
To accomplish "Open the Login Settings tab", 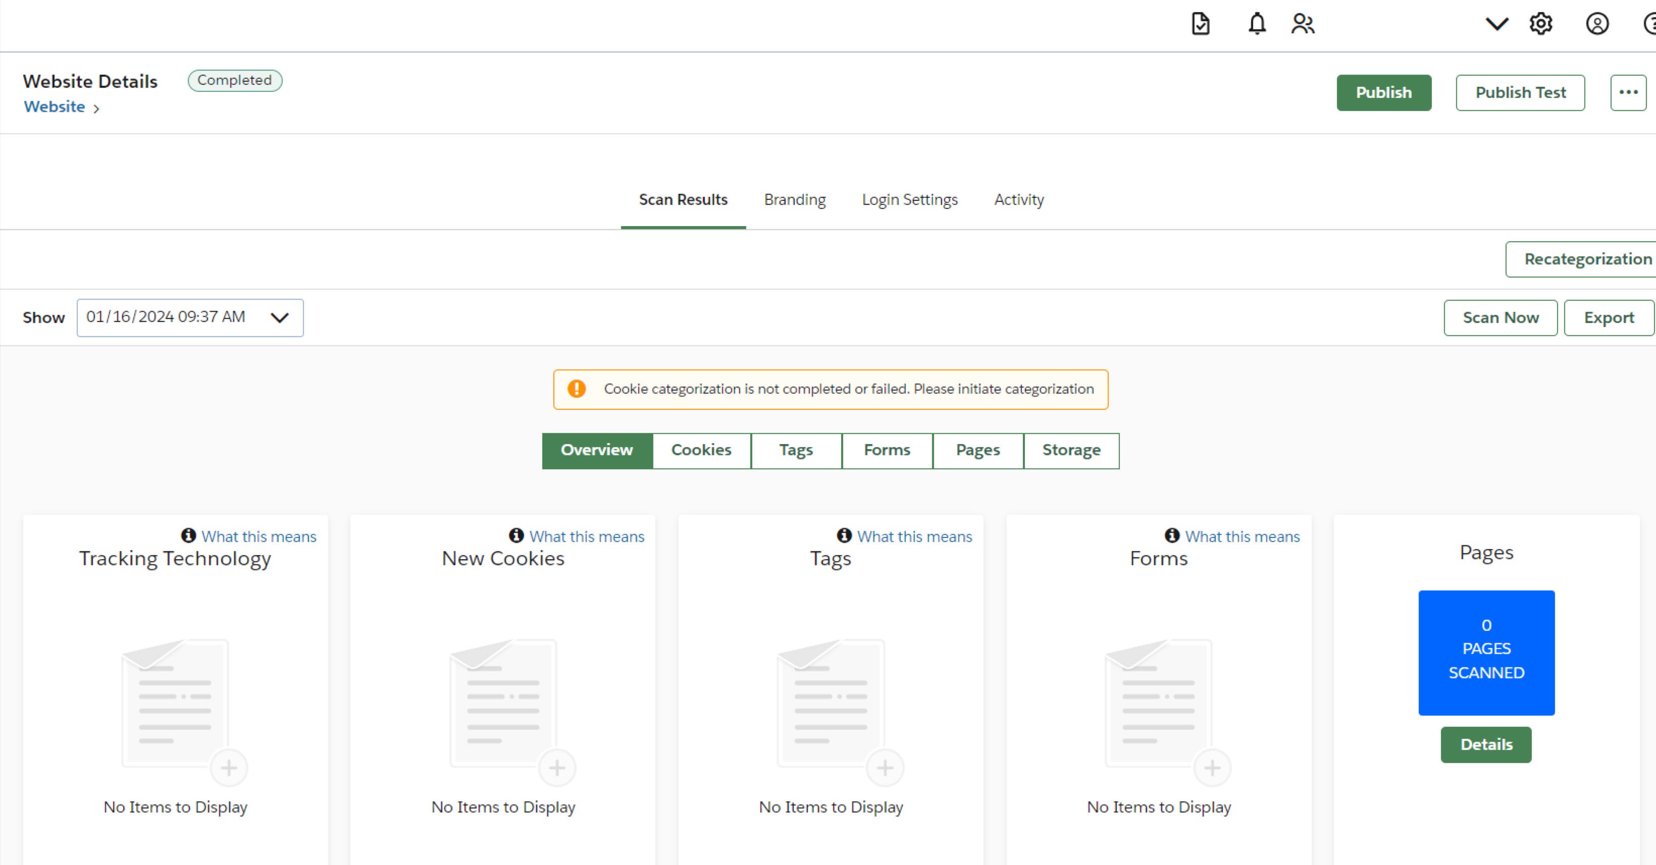I will click(x=909, y=200).
